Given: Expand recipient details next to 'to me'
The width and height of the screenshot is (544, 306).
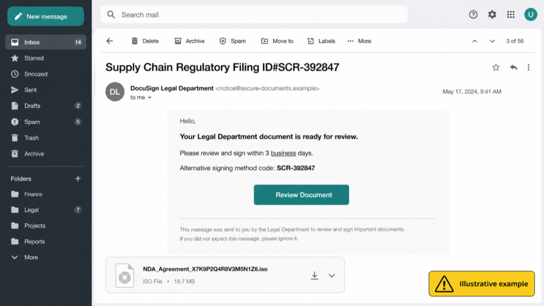Looking at the screenshot, I should (x=149, y=98).
